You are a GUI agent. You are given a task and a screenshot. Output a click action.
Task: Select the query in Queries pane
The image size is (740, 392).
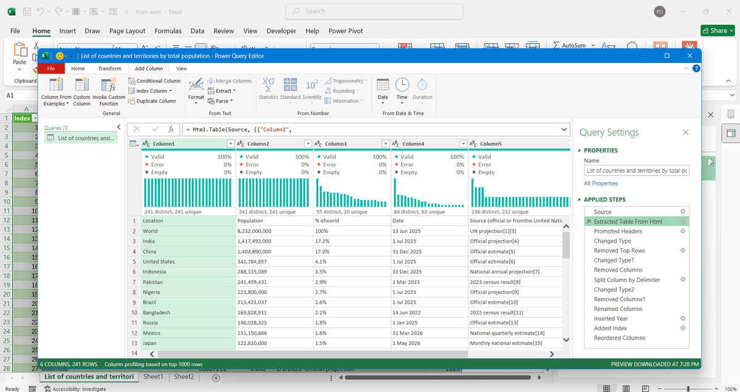click(x=81, y=138)
